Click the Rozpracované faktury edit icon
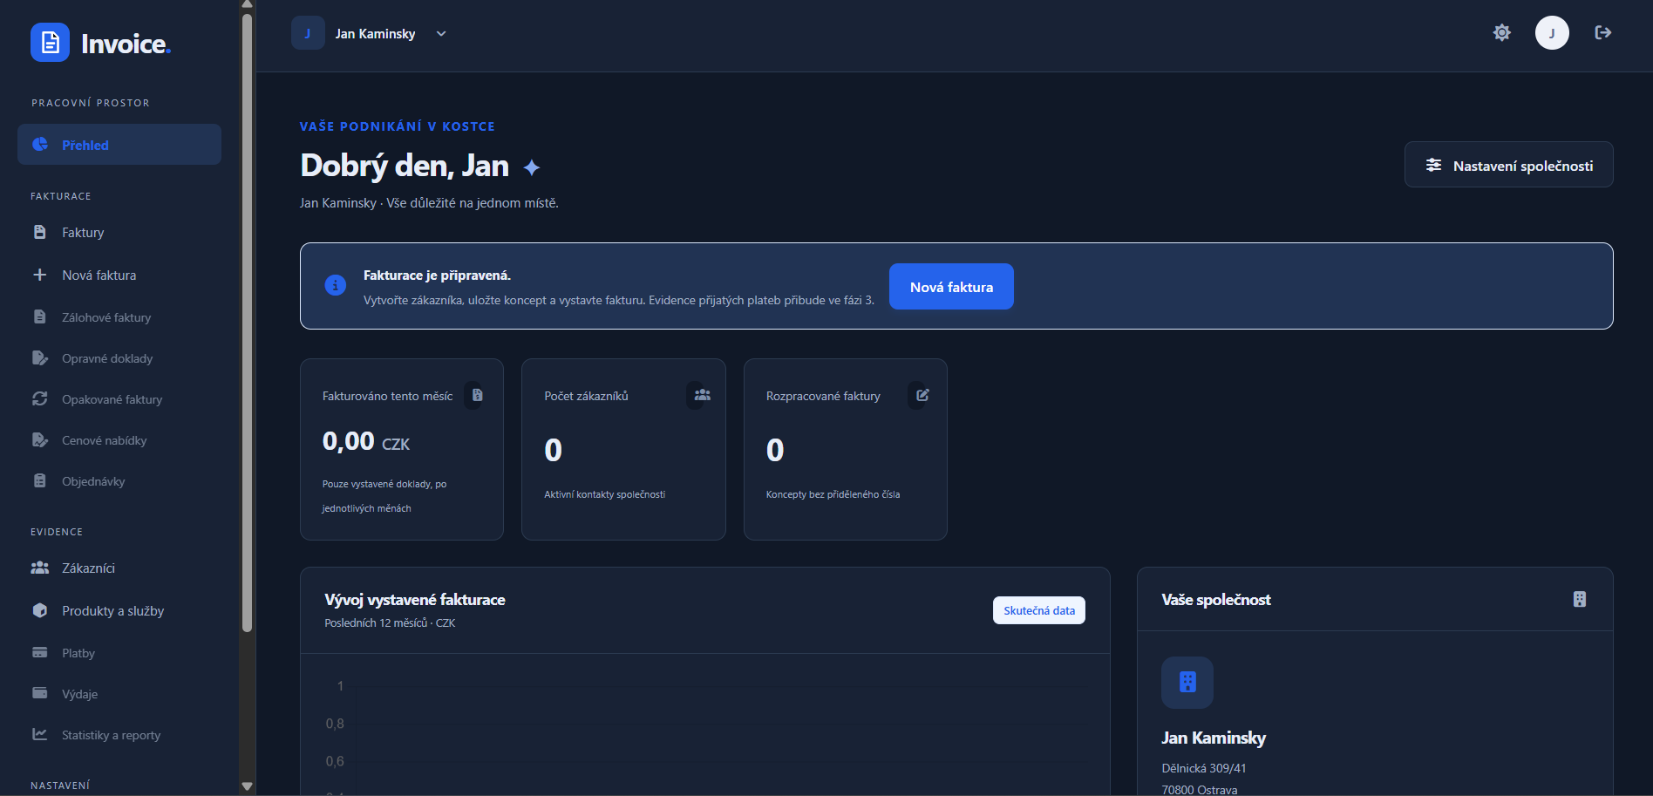 (x=922, y=395)
